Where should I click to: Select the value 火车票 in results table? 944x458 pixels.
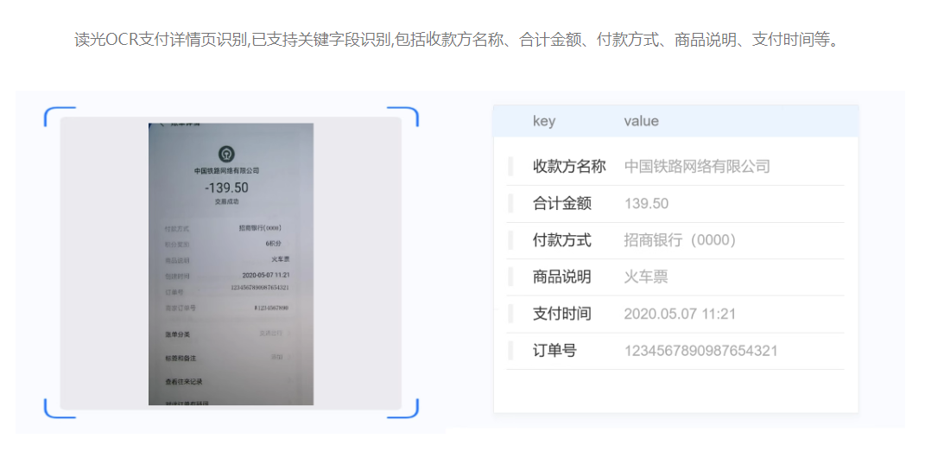(x=646, y=277)
